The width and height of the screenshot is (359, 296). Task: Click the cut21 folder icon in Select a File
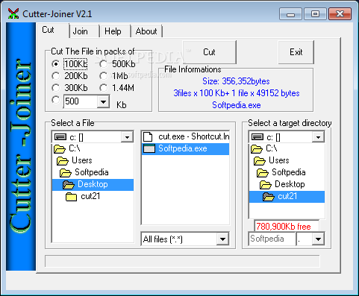pyautogui.click(x=72, y=197)
